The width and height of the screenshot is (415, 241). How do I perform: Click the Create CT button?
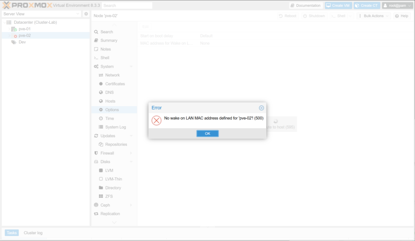[x=367, y=6]
